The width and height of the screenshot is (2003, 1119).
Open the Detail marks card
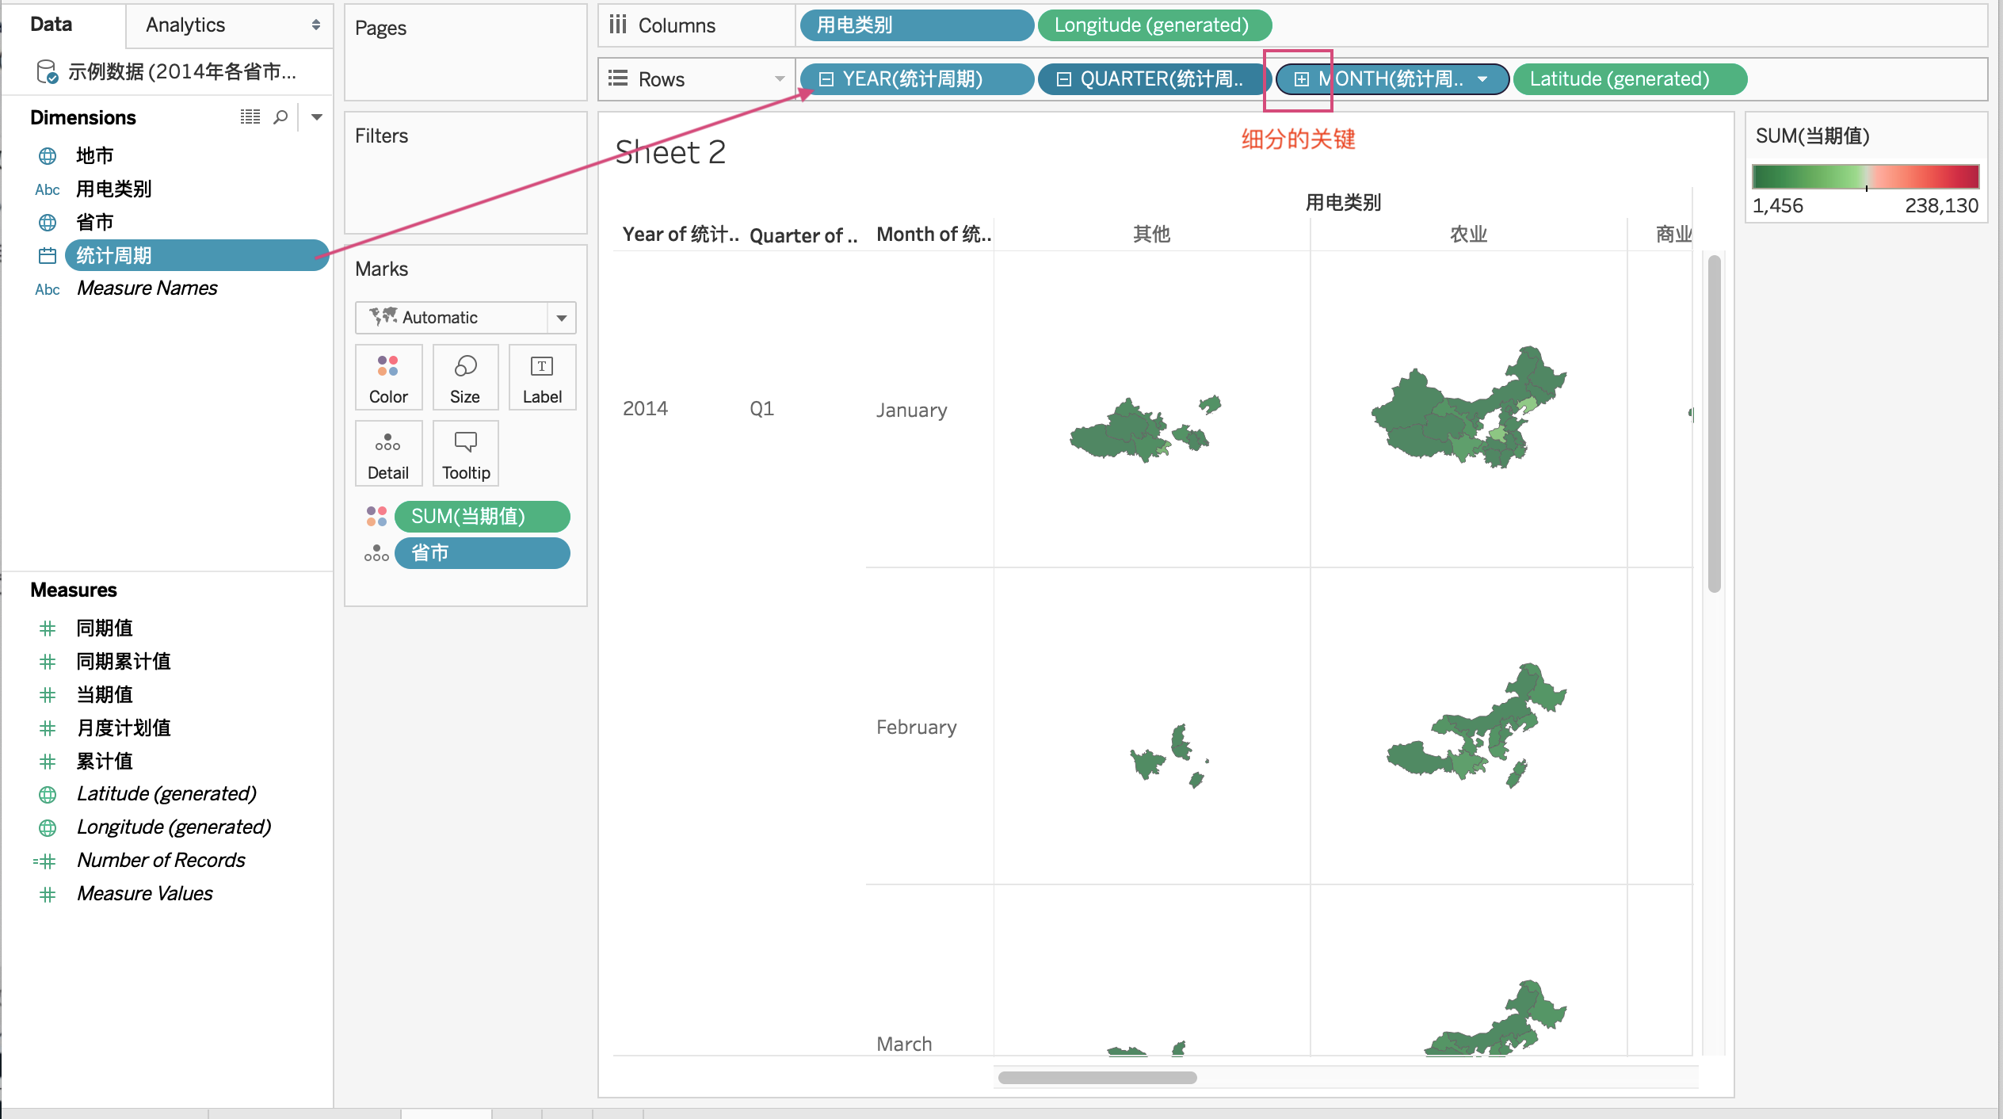click(x=388, y=454)
